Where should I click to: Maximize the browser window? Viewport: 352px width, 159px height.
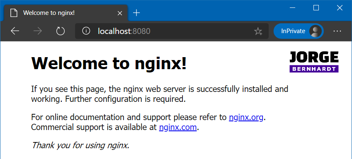tap(316, 8)
